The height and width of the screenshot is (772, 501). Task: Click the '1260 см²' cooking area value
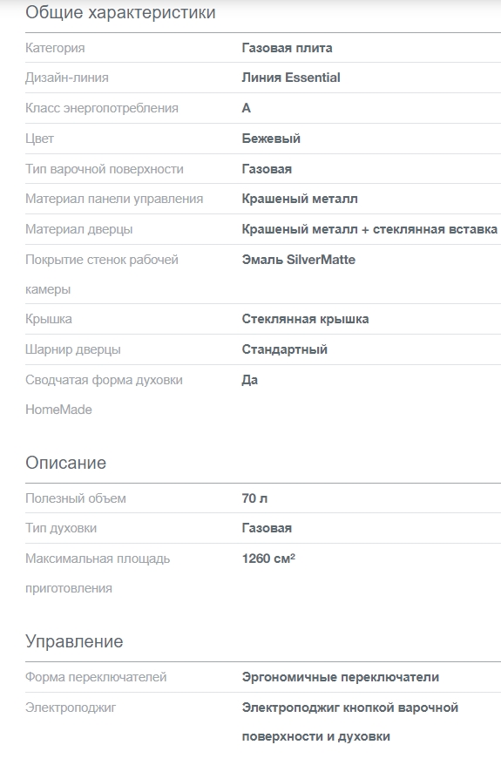coord(268,559)
